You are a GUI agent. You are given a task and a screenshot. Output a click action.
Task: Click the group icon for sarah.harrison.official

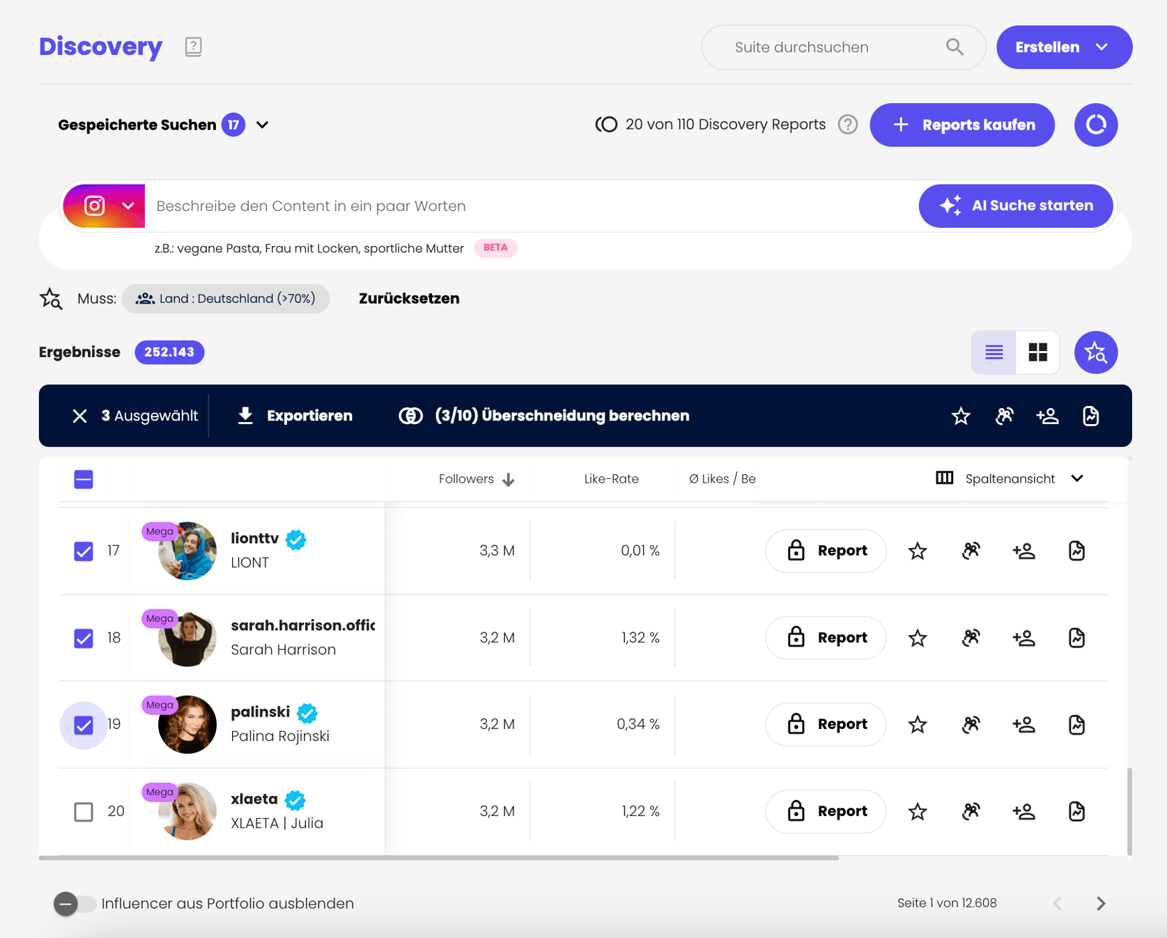pos(971,638)
